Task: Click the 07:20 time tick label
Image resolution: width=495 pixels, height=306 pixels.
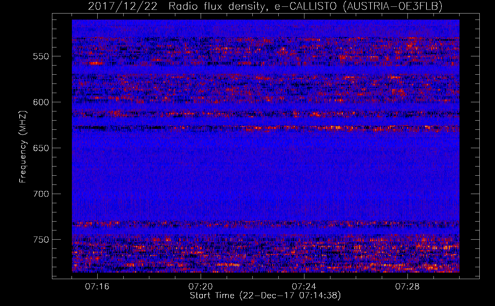Action: [201, 287]
